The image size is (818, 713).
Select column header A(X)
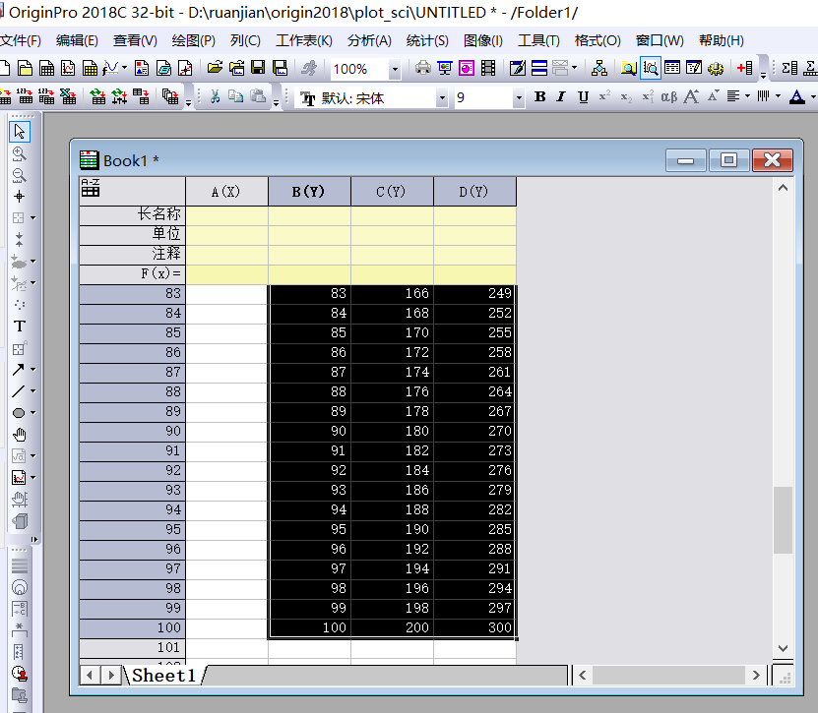(x=226, y=191)
